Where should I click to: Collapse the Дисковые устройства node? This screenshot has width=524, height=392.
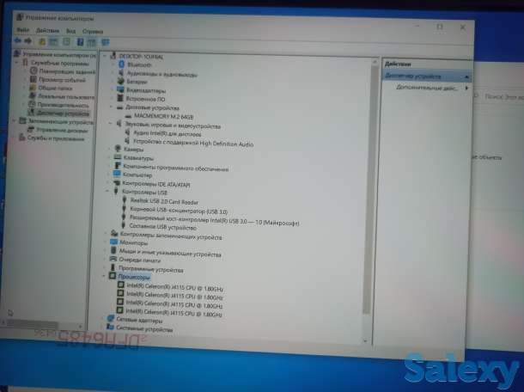(x=112, y=107)
